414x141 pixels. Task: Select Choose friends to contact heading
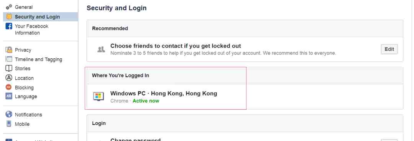176,46
